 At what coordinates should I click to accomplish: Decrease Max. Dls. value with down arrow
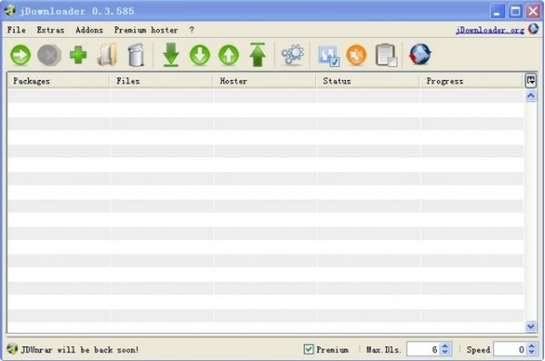click(x=445, y=352)
